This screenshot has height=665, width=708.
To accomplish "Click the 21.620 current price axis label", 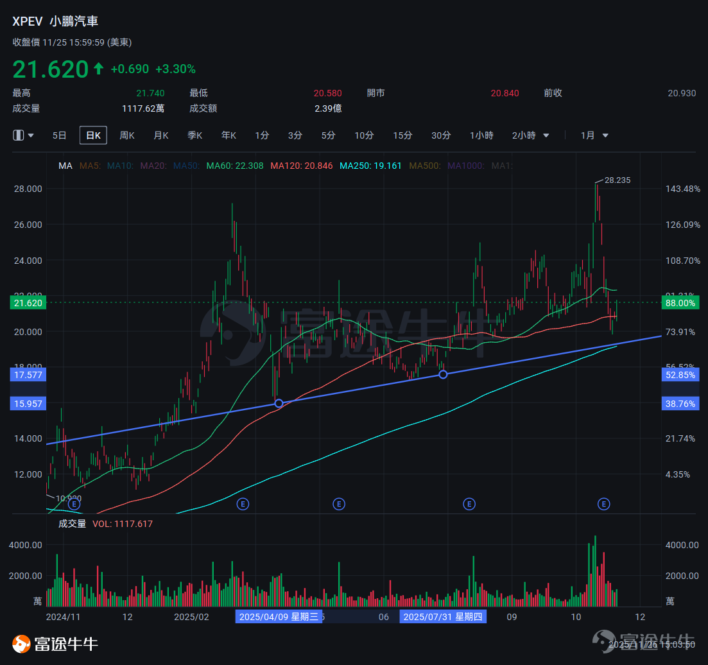I will click(28, 302).
